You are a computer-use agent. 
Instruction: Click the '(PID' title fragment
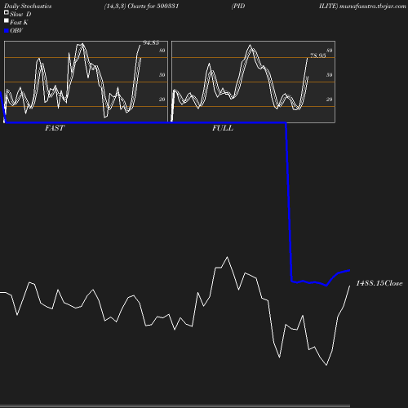click(x=238, y=7)
